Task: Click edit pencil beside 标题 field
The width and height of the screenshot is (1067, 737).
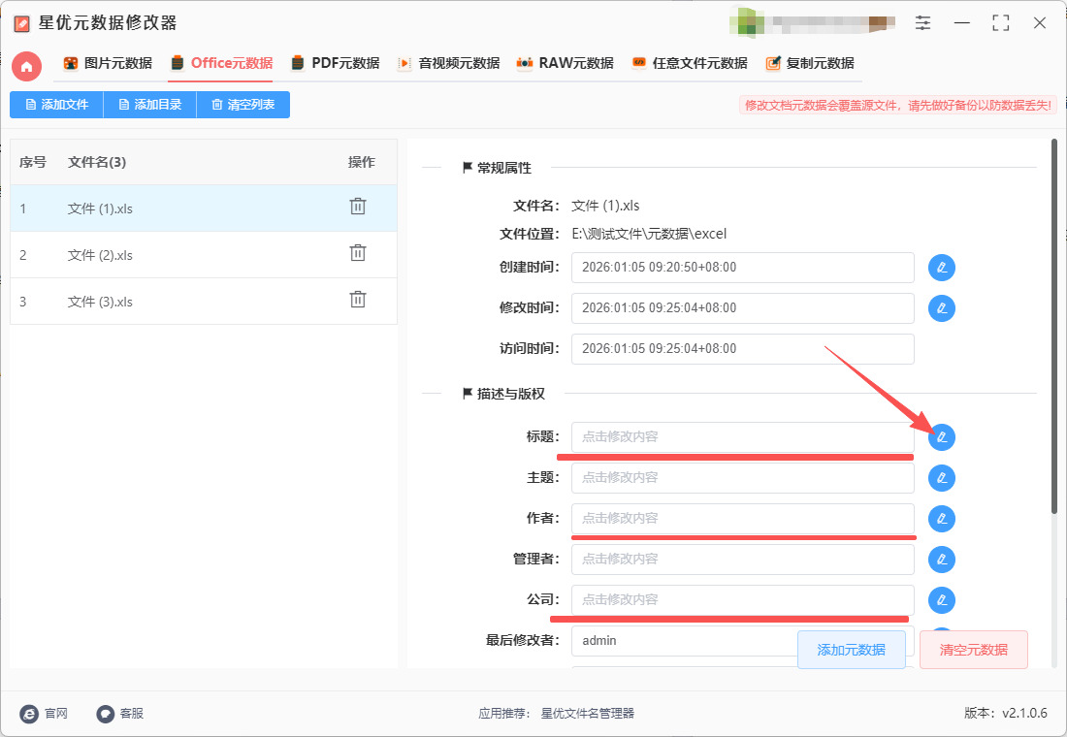Action: click(x=942, y=437)
